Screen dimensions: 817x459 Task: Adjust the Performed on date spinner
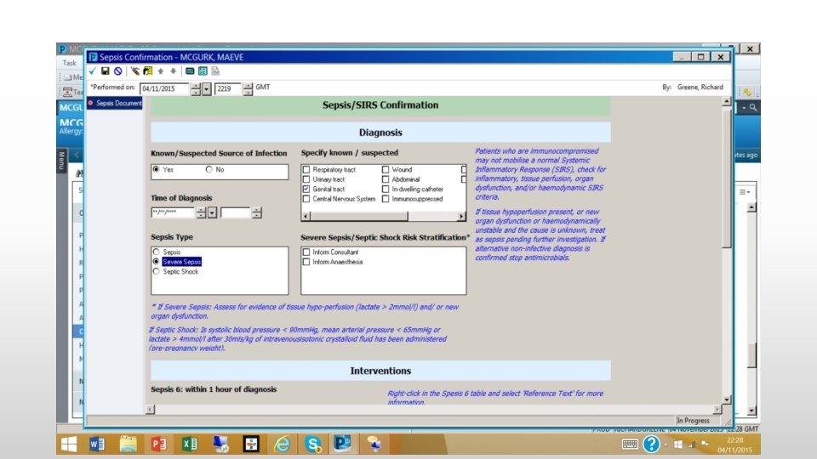click(x=196, y=89)
